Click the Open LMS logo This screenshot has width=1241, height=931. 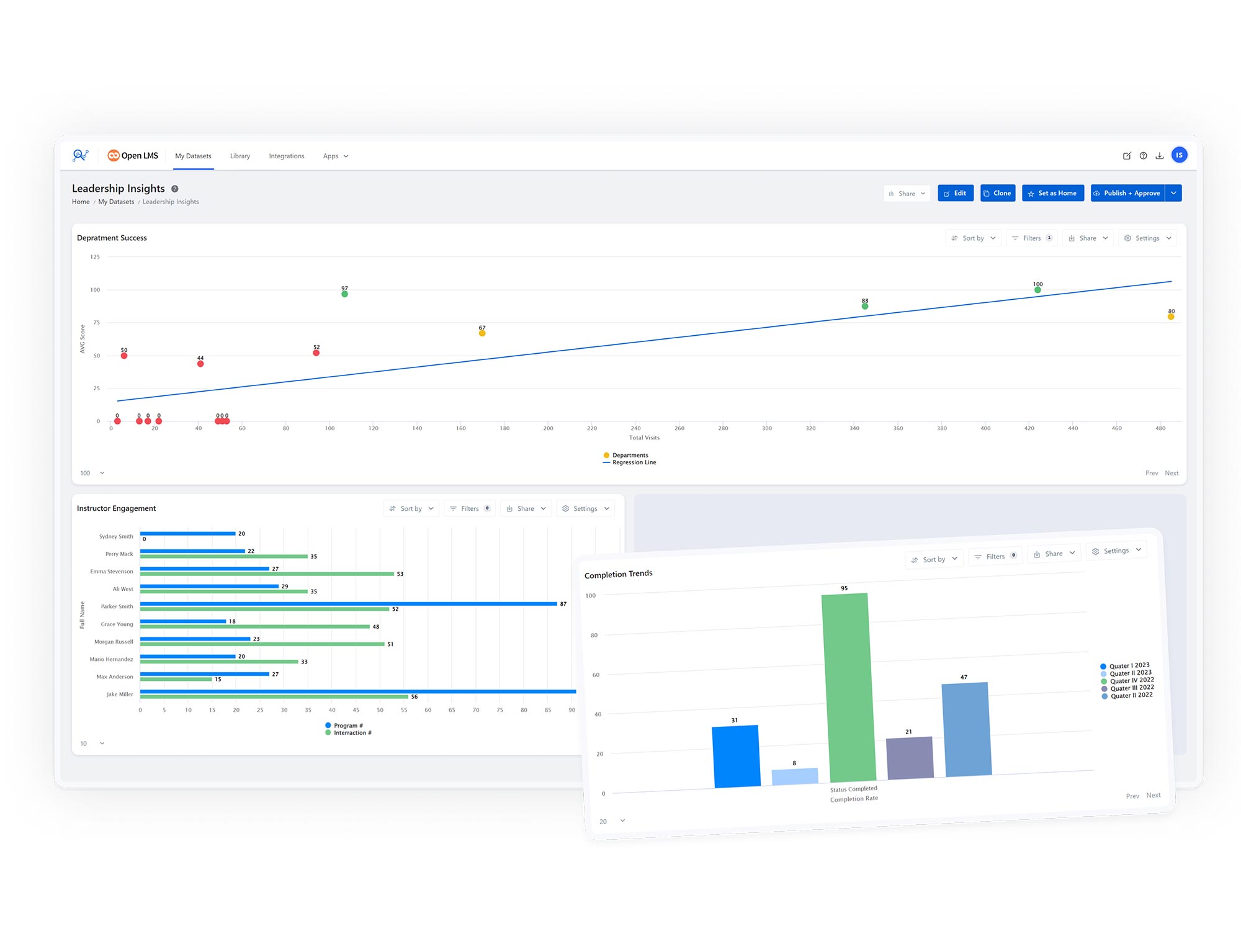coord(133,156)
